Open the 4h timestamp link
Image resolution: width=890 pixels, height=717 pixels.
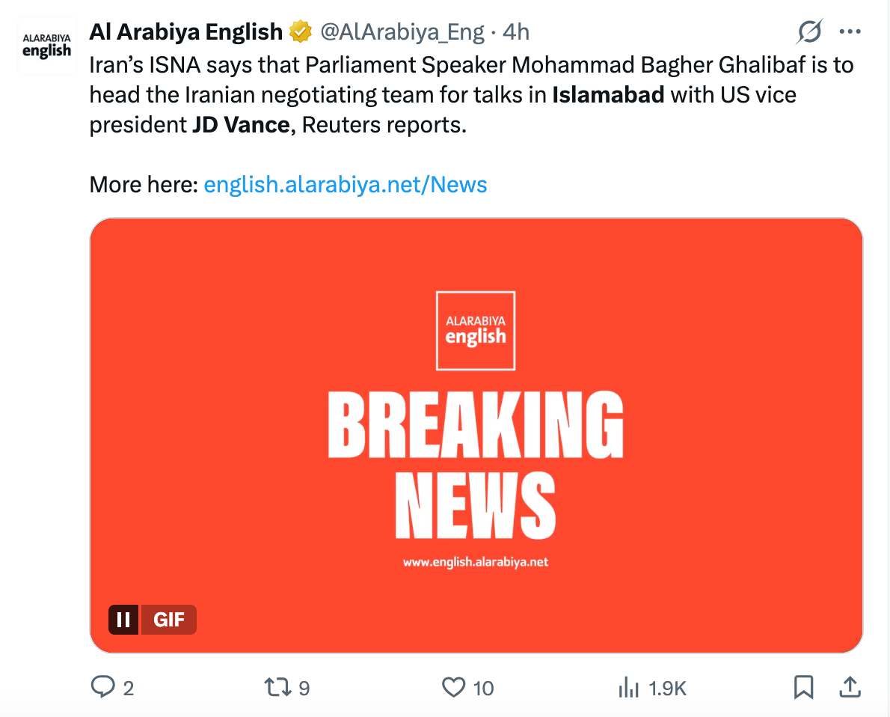point(516,32)
